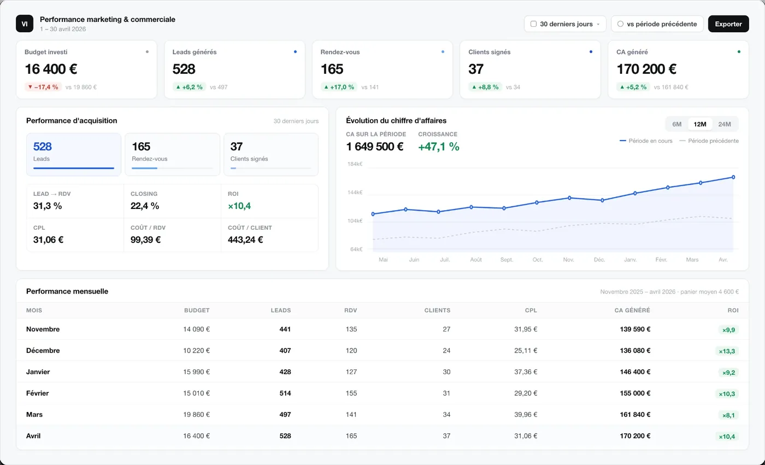Click the 1 649 500 € period revenue

pos(375,147)
